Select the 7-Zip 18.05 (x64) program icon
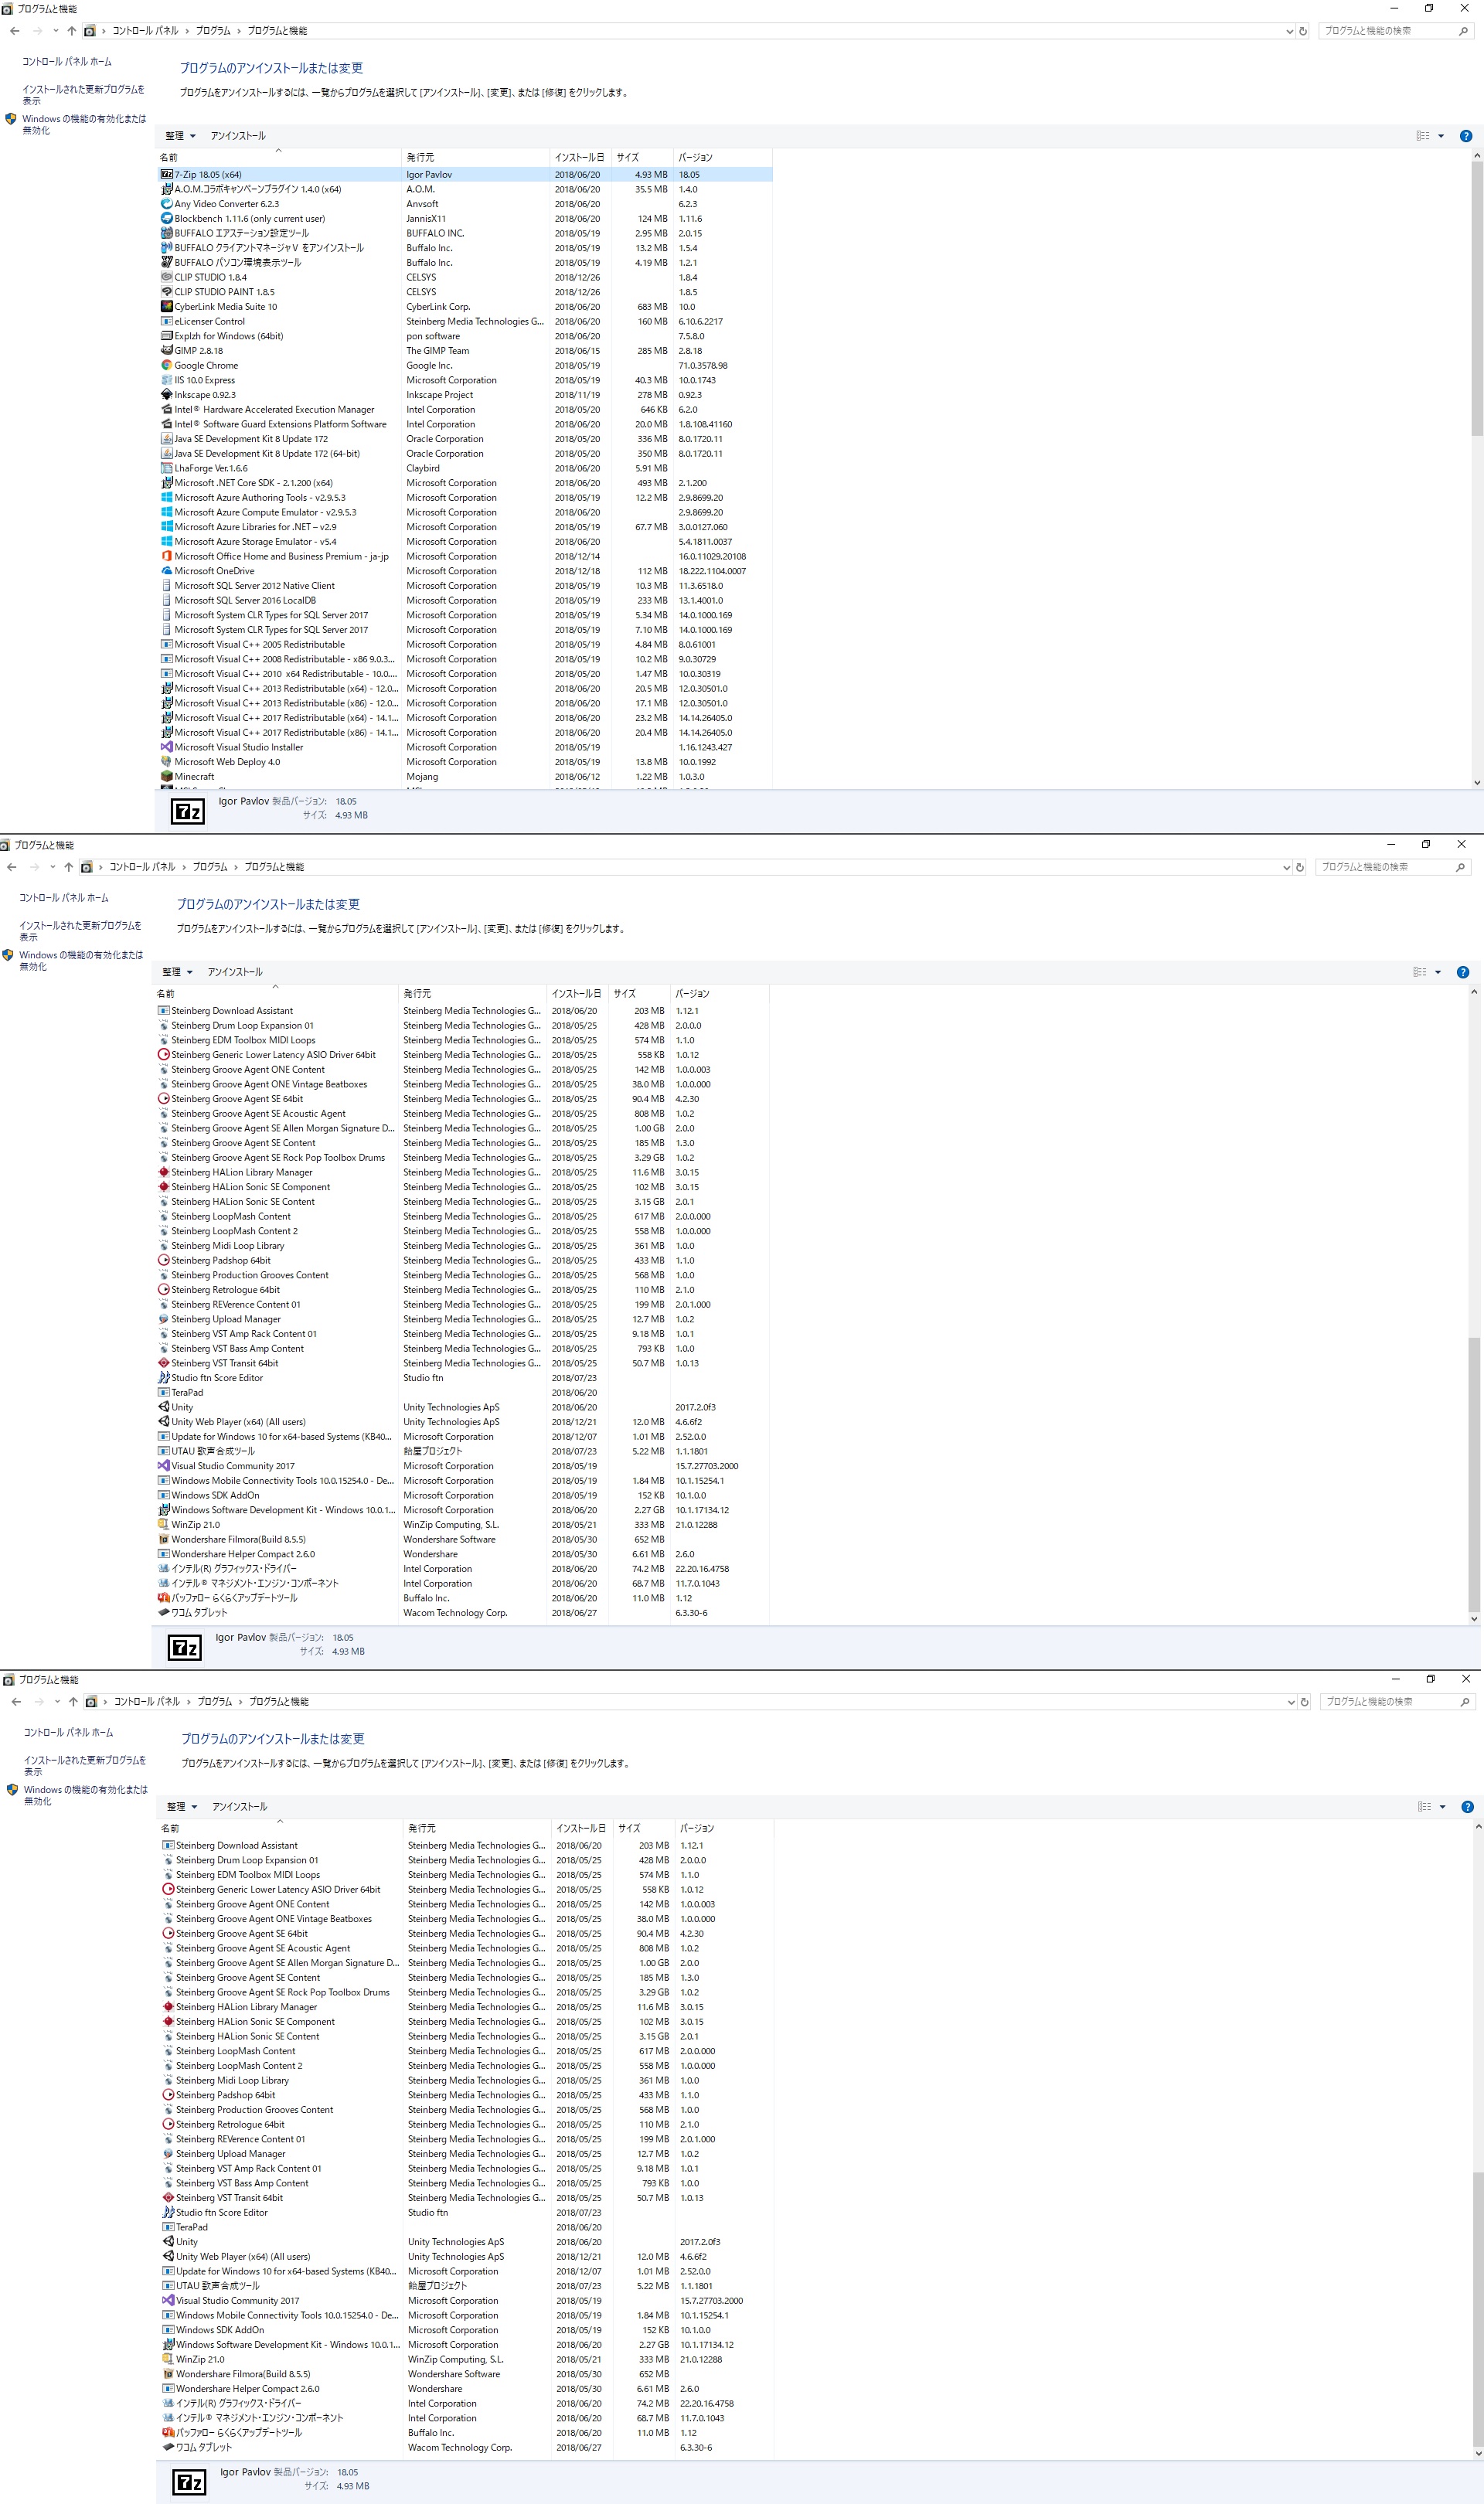This screenshot has width=1484, height=2504. click(166, 174)
